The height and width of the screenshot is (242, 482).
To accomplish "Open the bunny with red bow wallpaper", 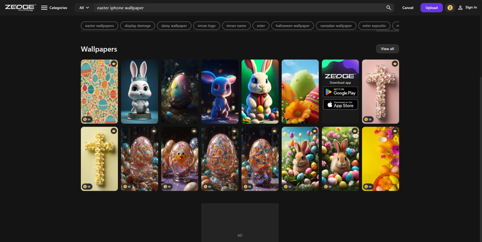I will (260, 91).
